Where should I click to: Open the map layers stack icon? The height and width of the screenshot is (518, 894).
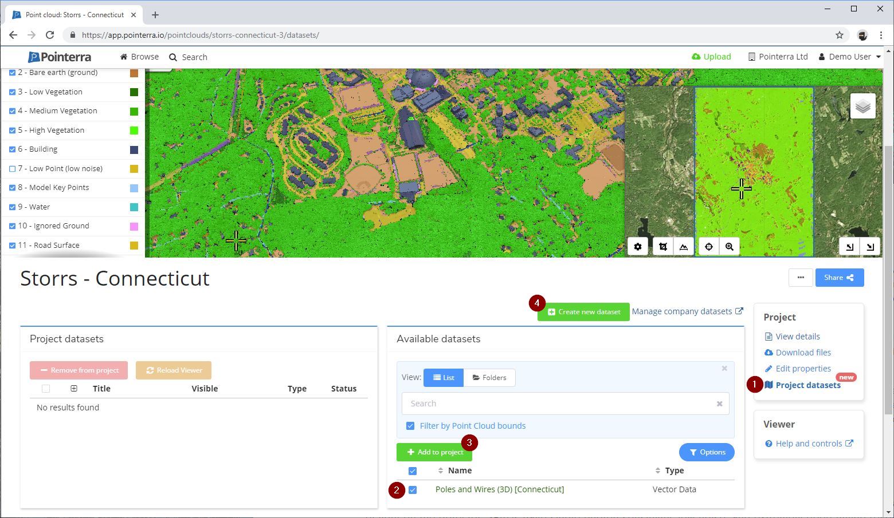click(862, 106)
